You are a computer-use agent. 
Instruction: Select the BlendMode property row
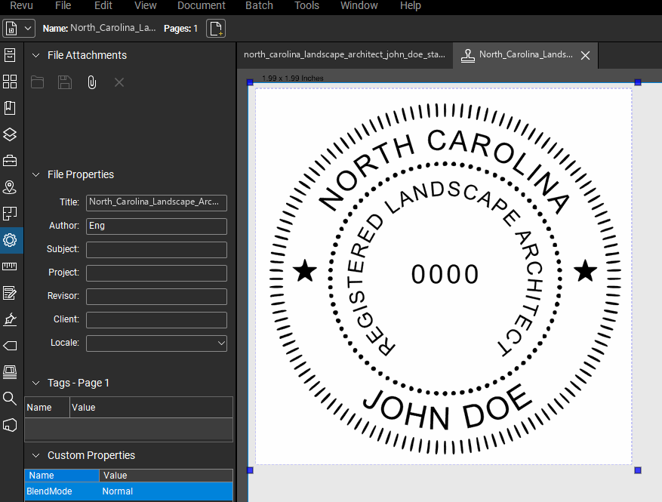[x=129, y=491]
